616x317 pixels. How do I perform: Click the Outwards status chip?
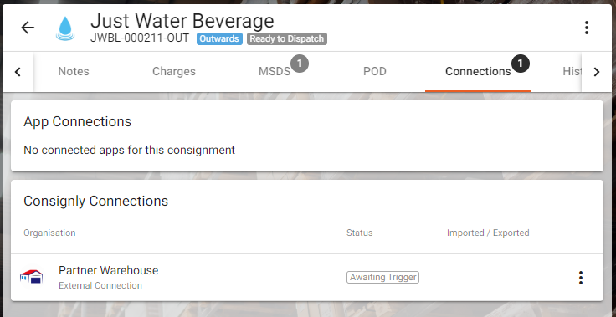pos(219,38)
